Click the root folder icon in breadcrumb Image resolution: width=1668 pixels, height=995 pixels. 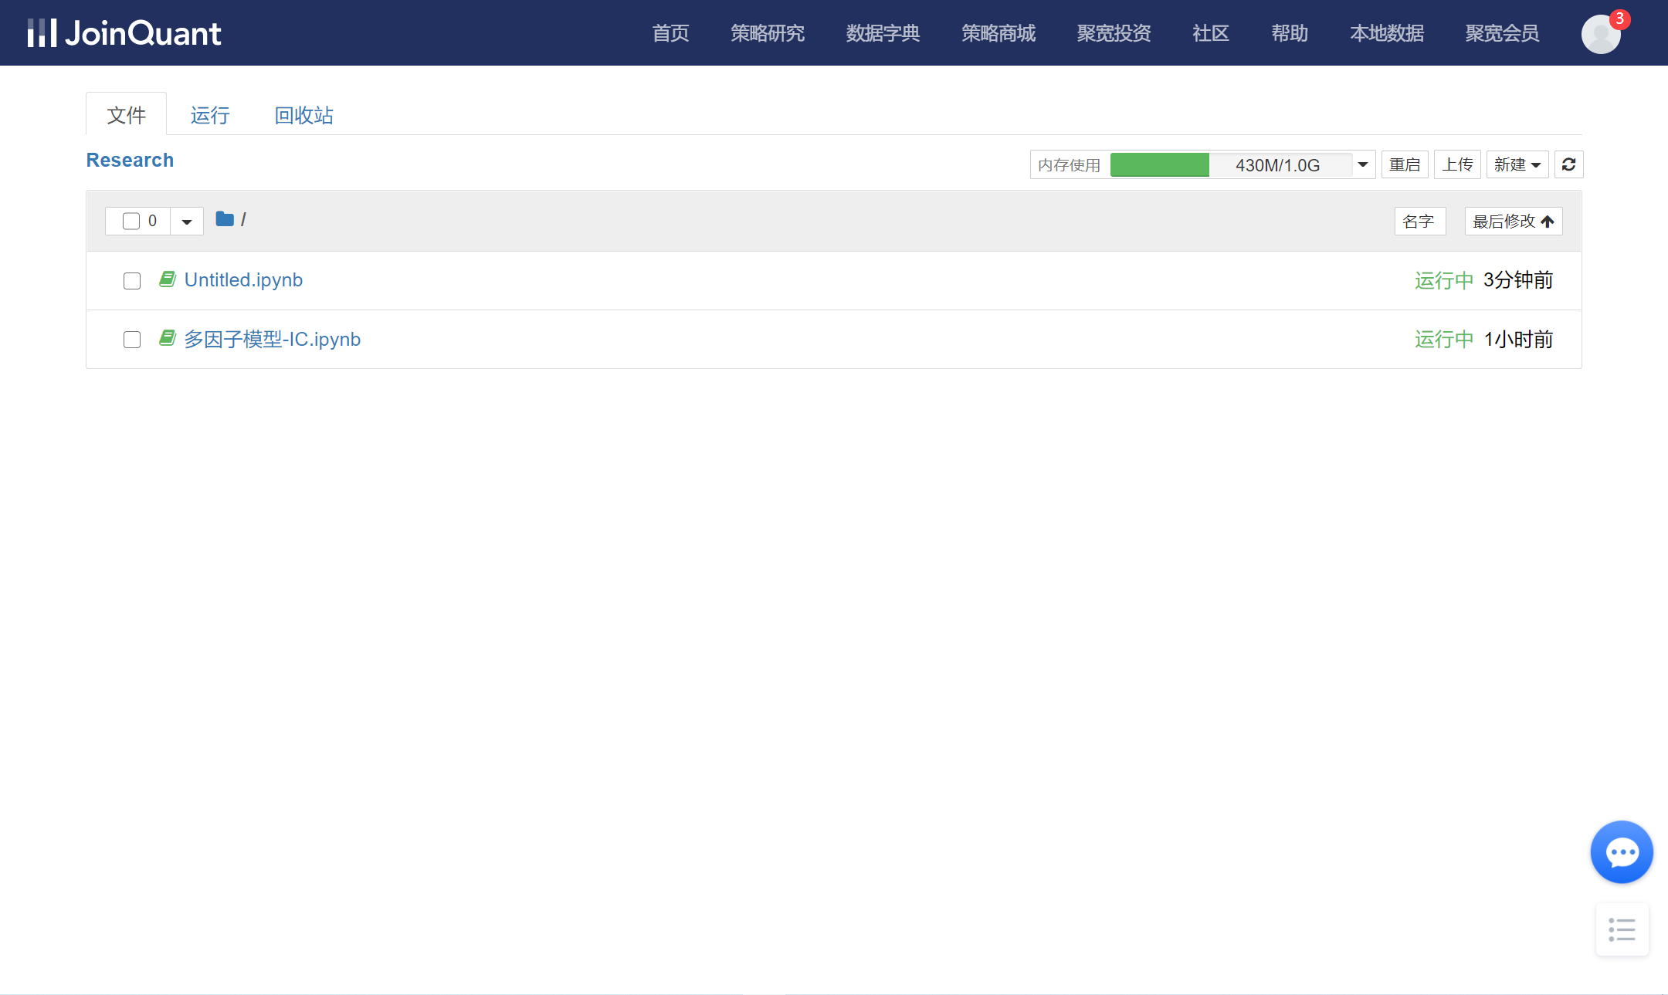pos(223,218)
